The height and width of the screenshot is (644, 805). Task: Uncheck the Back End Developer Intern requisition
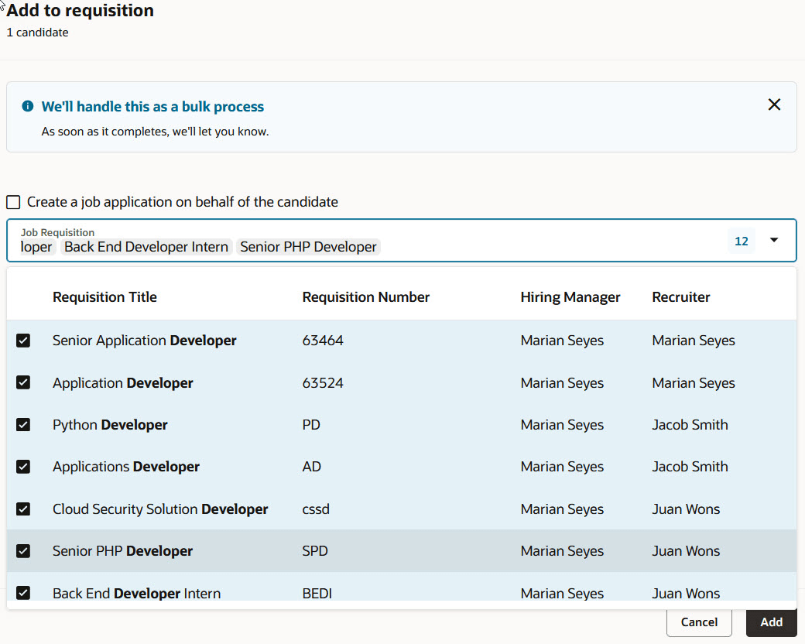(23, 592)
